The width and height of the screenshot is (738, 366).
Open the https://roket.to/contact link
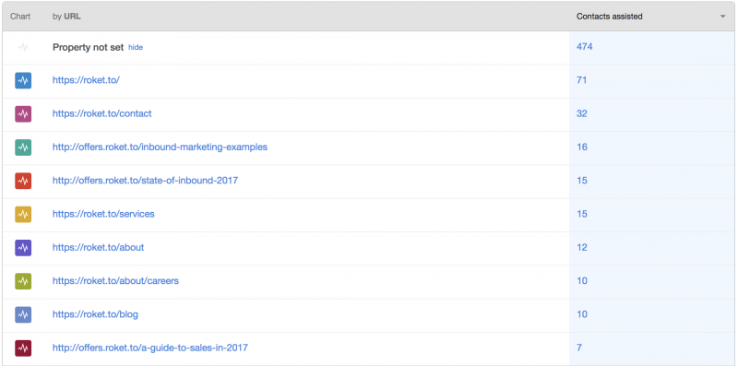click(x=102, y=113)
